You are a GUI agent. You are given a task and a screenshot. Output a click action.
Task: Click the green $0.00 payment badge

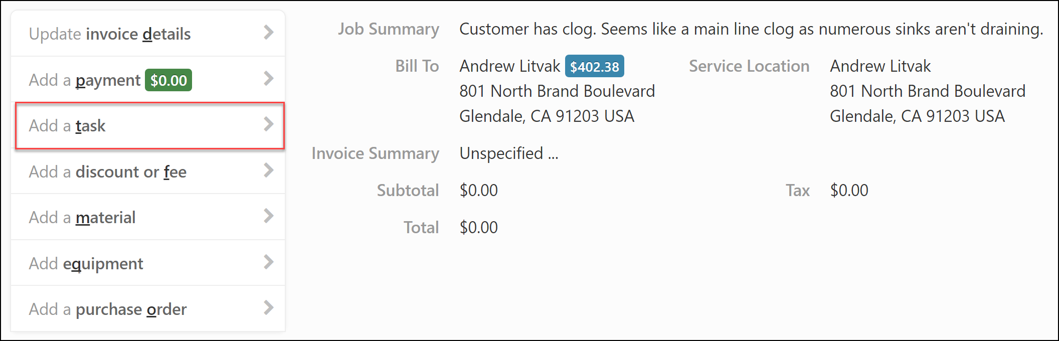tap(168, 79)
